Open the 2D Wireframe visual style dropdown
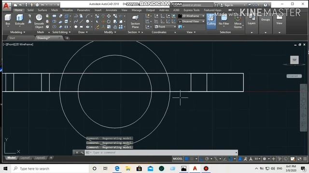Screen dimensions: 309x173 pyautogui.click(x=191, y=16)
